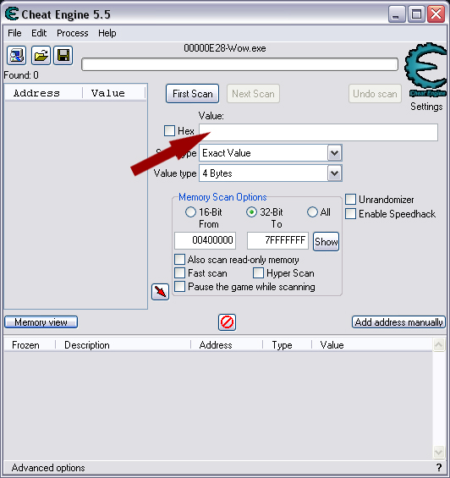Enable Pause the game while scanning
Screen dimensions: 450x478
click(x=179, y=287)
